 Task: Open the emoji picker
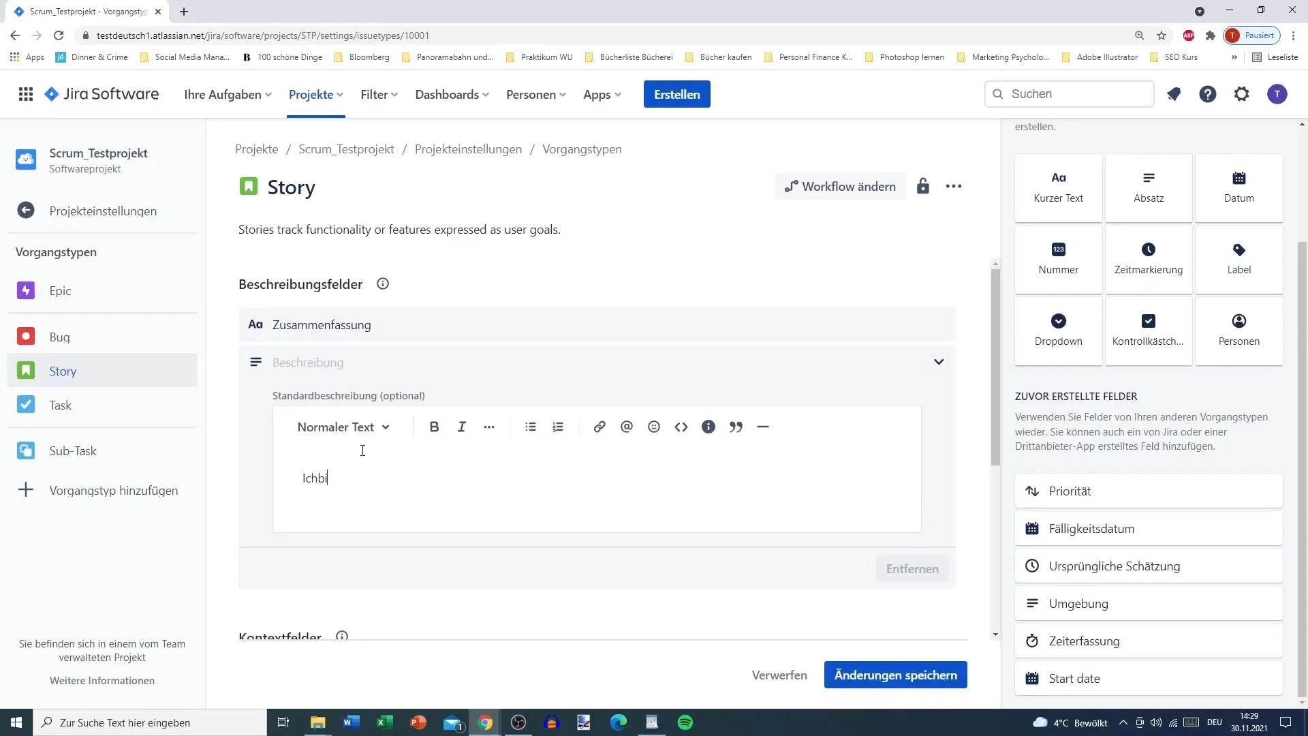click(654, 427)
